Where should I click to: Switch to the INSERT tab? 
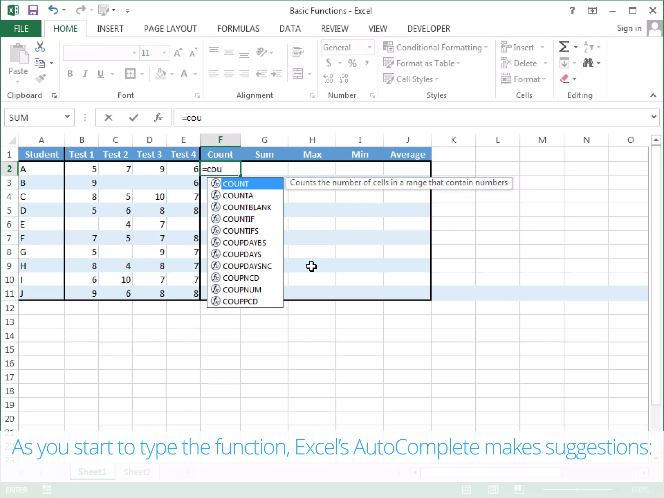pyautogui.click(x=110, y=29)
